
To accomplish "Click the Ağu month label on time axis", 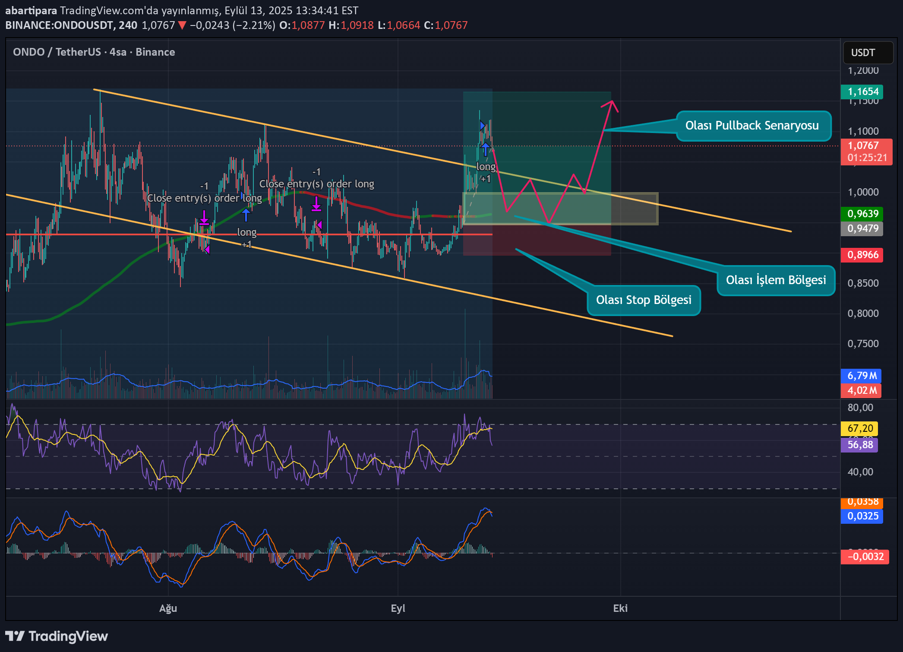I will click(168, 608).
